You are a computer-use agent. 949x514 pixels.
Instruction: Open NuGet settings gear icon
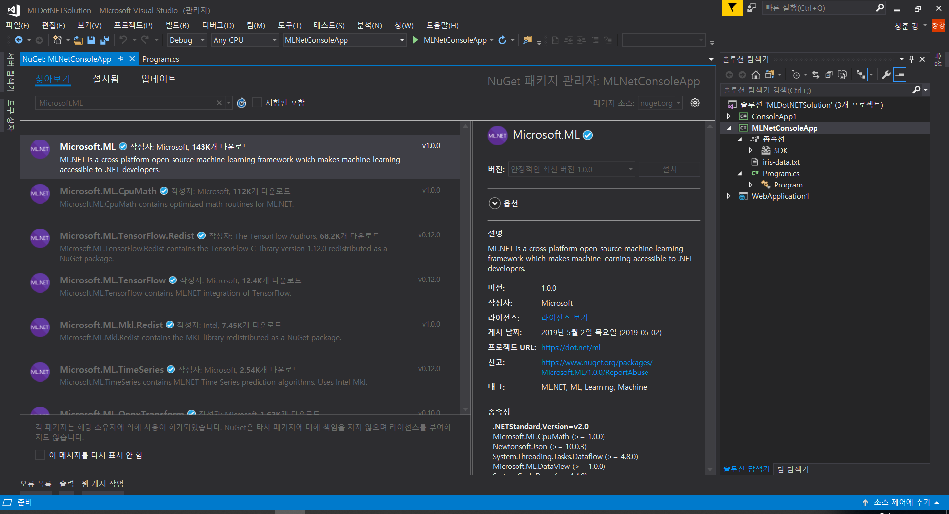point(695,103)
